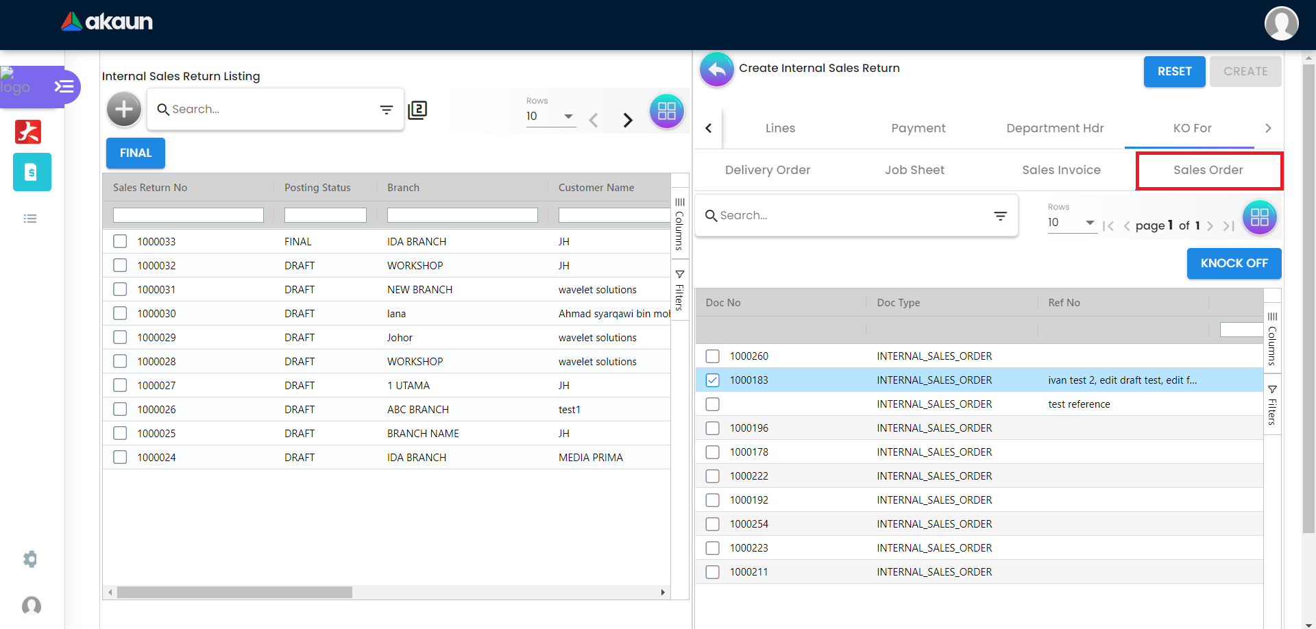Open the teal invoice document sidebar icon
The width and height of the screenshot is (1316, 629).
[x=32, y=172]
